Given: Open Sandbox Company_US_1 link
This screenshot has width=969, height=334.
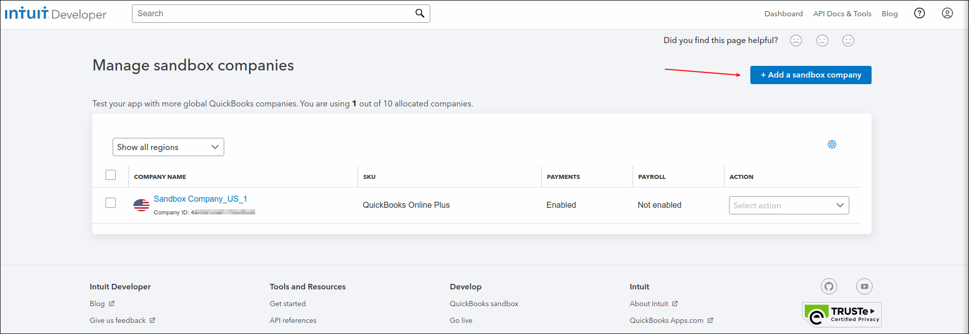Looking at the screenshot, I should pos(200,199).
